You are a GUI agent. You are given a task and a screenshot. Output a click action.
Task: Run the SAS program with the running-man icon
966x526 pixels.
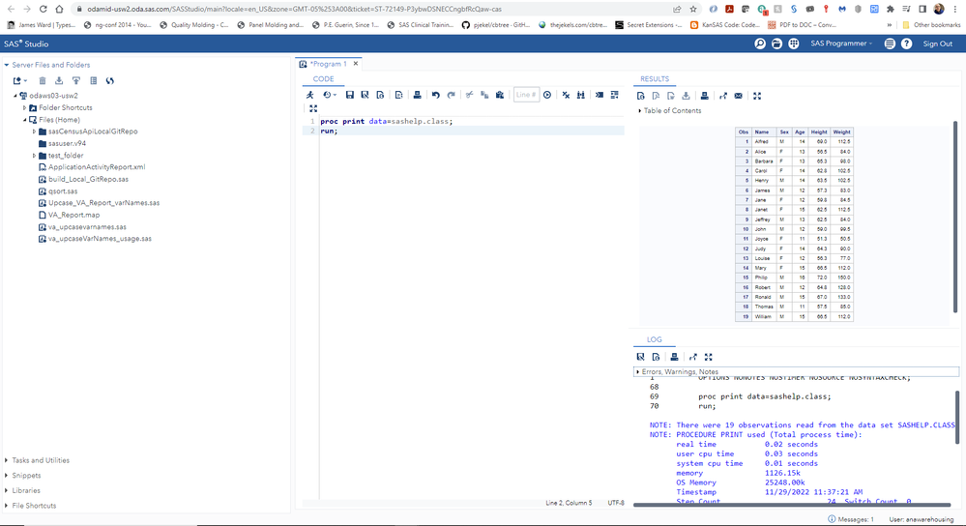pyautogui.click(x=310, y=95)
